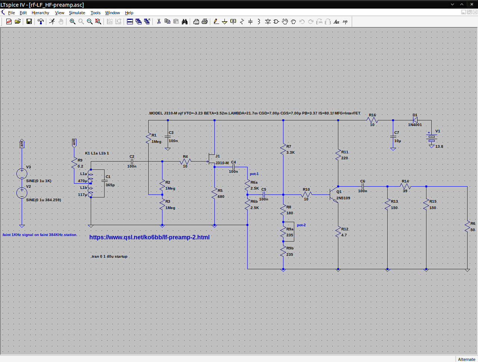Select the Text Aa tool
Viewport: 478px width, 362px height.
(x=336, y=22)
